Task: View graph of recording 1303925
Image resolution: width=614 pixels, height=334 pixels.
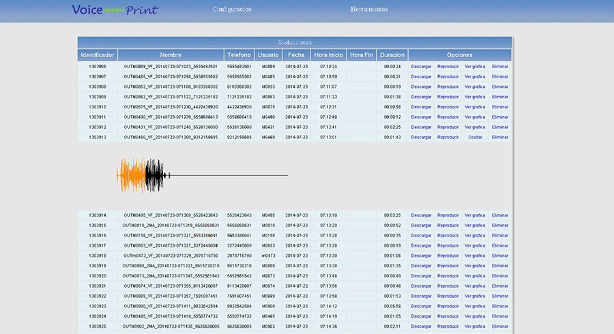Action: pos(474,327)
